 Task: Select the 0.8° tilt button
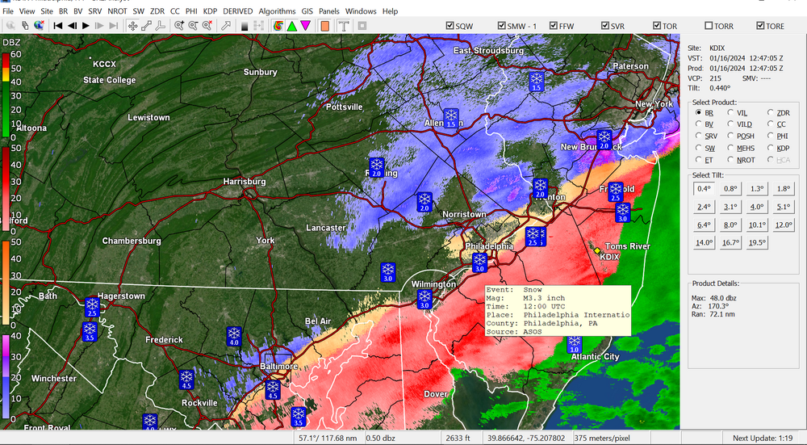(x=730, y=189)
